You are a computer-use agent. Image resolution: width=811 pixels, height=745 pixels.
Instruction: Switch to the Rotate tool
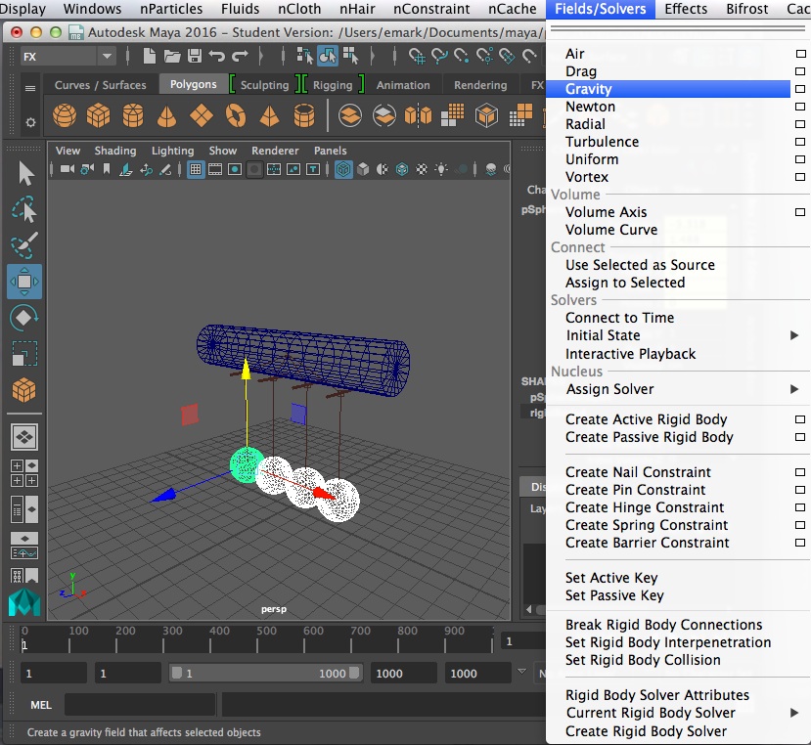24,318
